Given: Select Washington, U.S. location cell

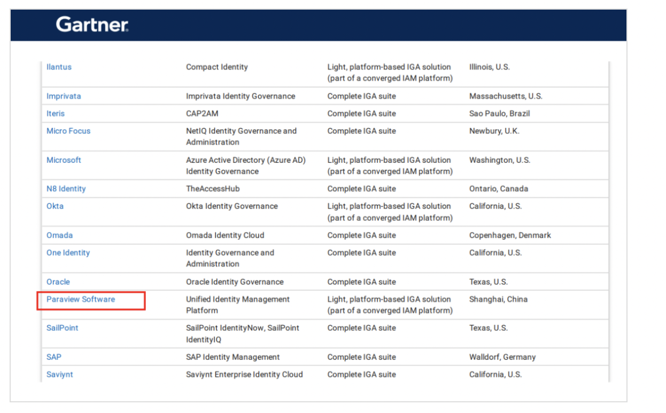Looking at the screenshot, I should pyautogui.click(x=500, y=160).
